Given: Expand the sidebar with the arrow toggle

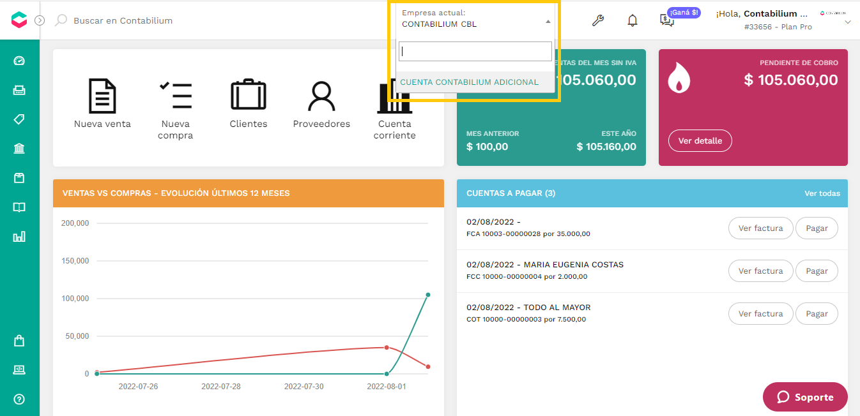Looking at the screenshot, I should [40, 20].
